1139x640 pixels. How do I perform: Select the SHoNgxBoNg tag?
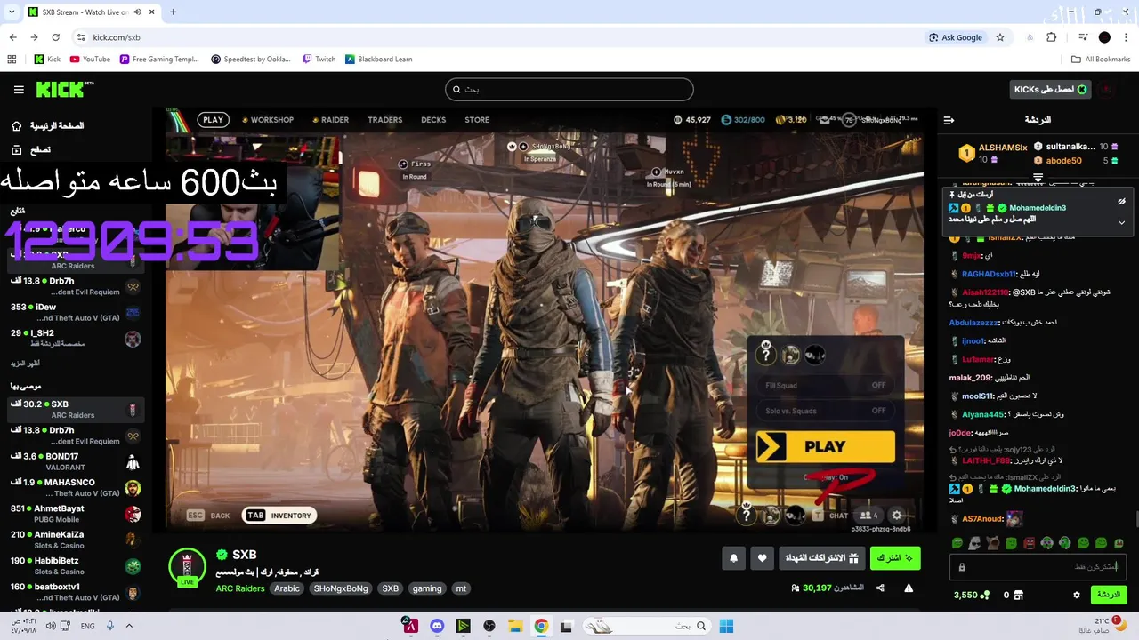coord(341,588)
